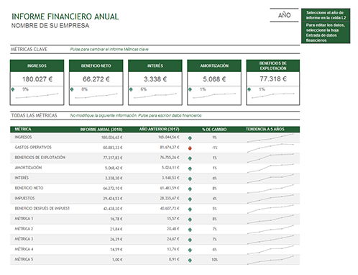Select cell 81.674,37 € in GASTOS OPERATIVOS row
This screenshot has height=275, width=358.
click(170, 148)
